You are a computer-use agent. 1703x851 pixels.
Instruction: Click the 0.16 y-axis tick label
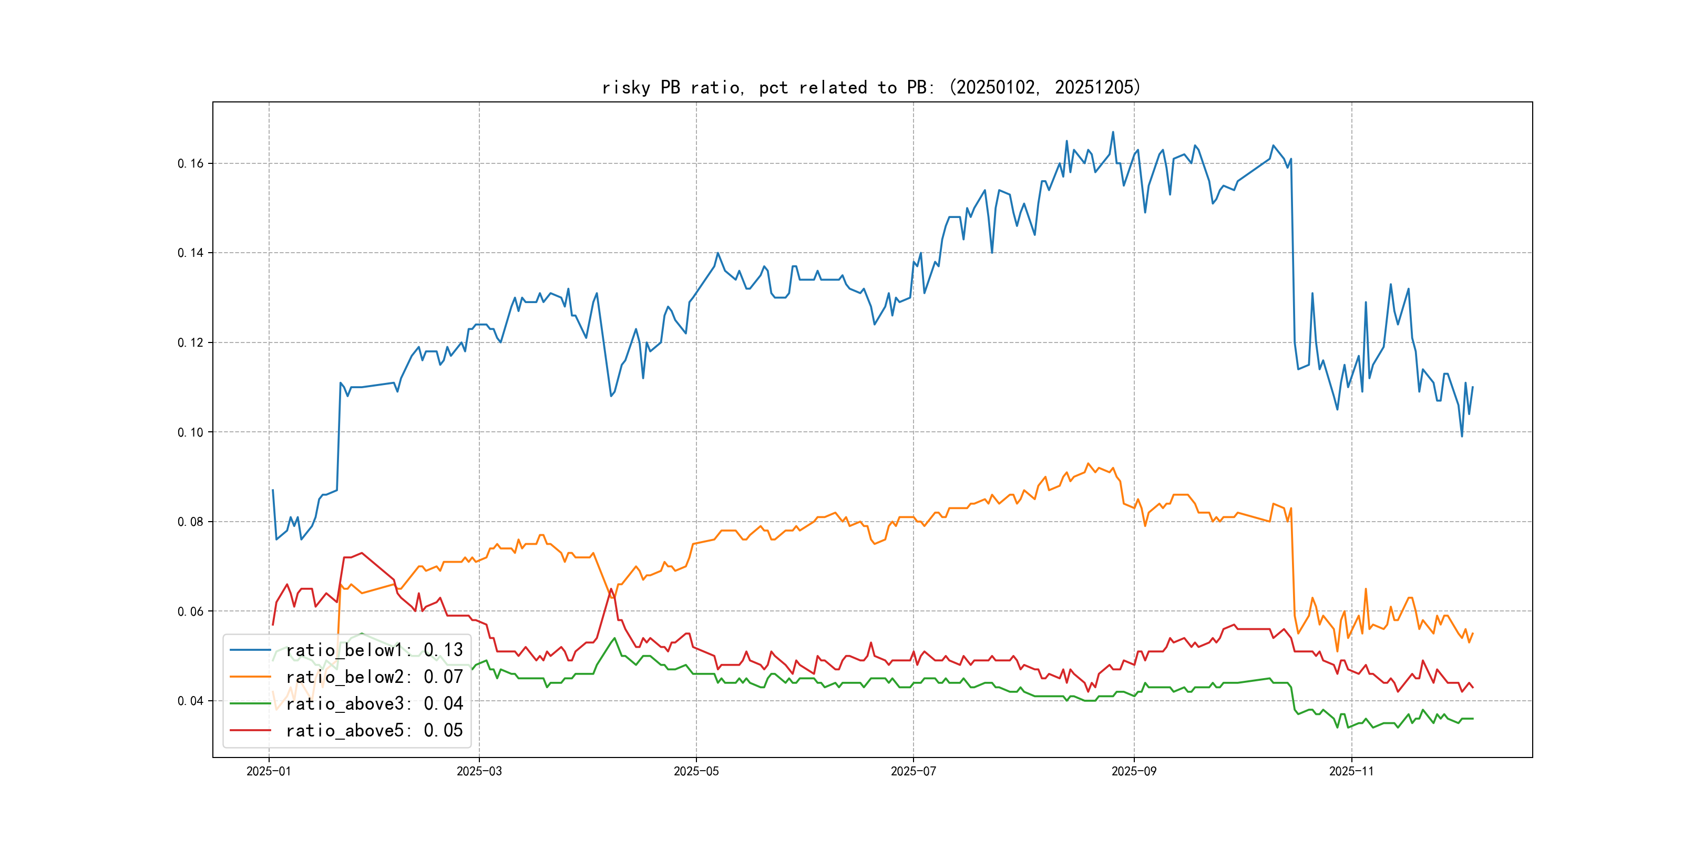click(x=190, y=163)
